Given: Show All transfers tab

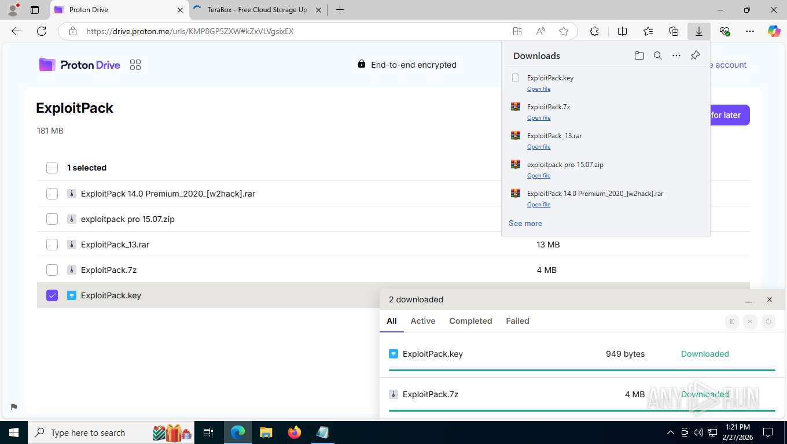Looking at the screenshot, I should [392, 321].
